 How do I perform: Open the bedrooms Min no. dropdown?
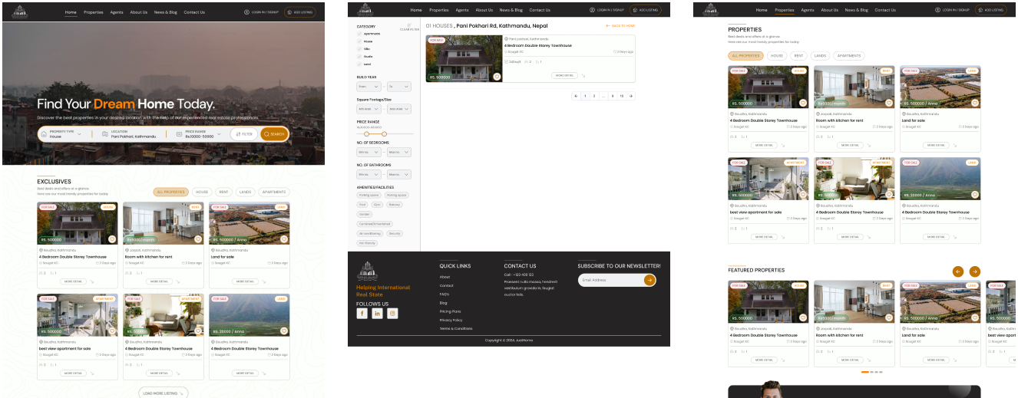point(369,153)
